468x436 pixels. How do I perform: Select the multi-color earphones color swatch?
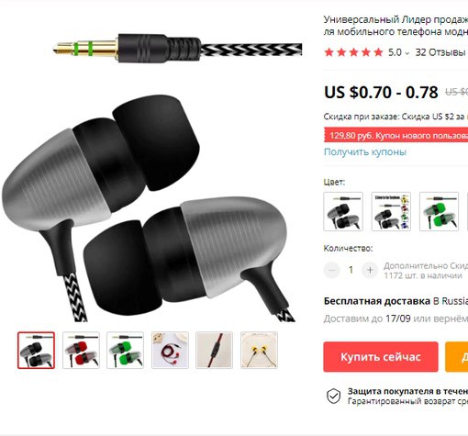tap(391, 211)
